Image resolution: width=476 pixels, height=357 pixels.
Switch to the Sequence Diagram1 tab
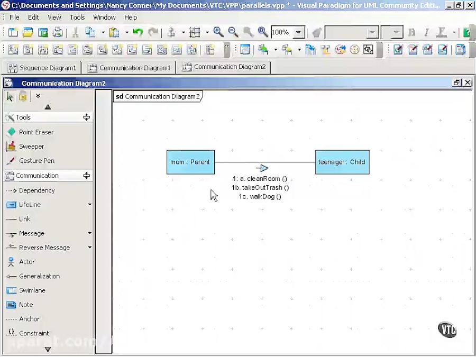(x=42, y=68)
